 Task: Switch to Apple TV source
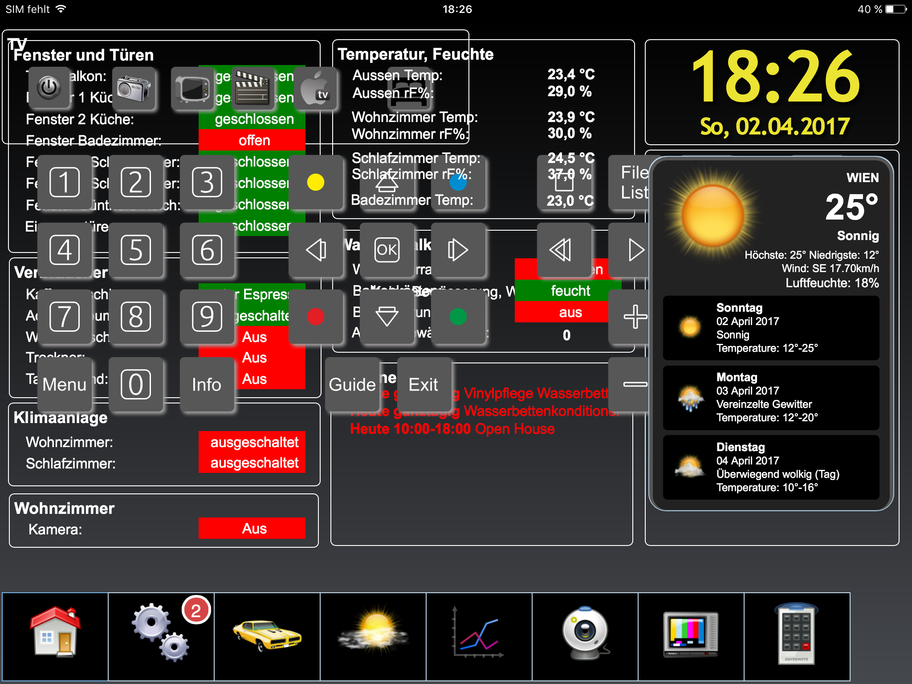coord(315,88)
